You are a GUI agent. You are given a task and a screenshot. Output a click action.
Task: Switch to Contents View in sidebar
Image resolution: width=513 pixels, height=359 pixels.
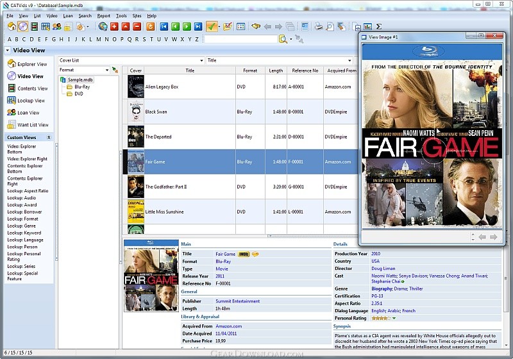28,88
